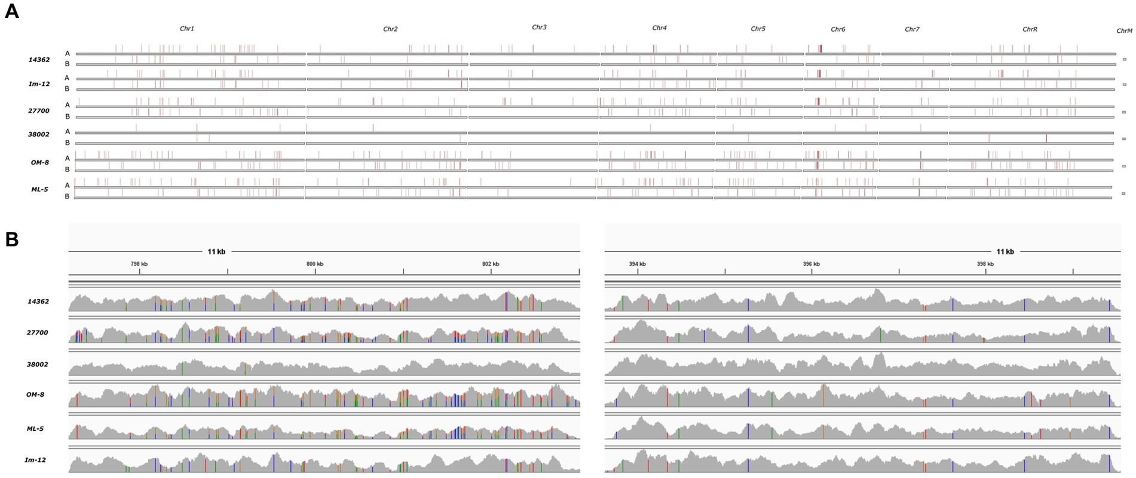The width and height of the screenshot is (1136, 478).
Task: Click the OM-8 right coverage track
Action: click(862, 396)
